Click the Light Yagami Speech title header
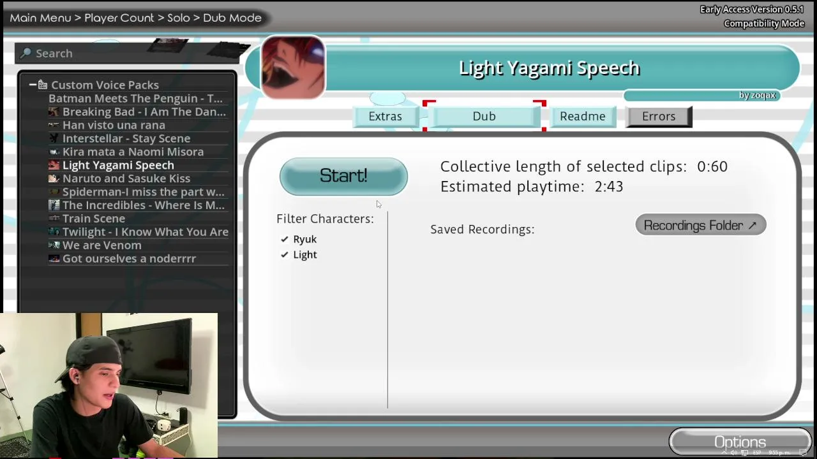Viewport: 817px width, 459px height. coord(549,68)
